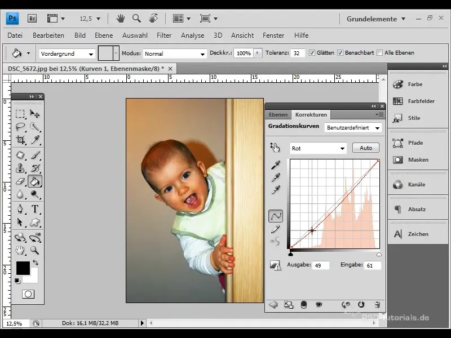Open the Rot channel dropdown

pyautogui.click(x=318, y=148)
